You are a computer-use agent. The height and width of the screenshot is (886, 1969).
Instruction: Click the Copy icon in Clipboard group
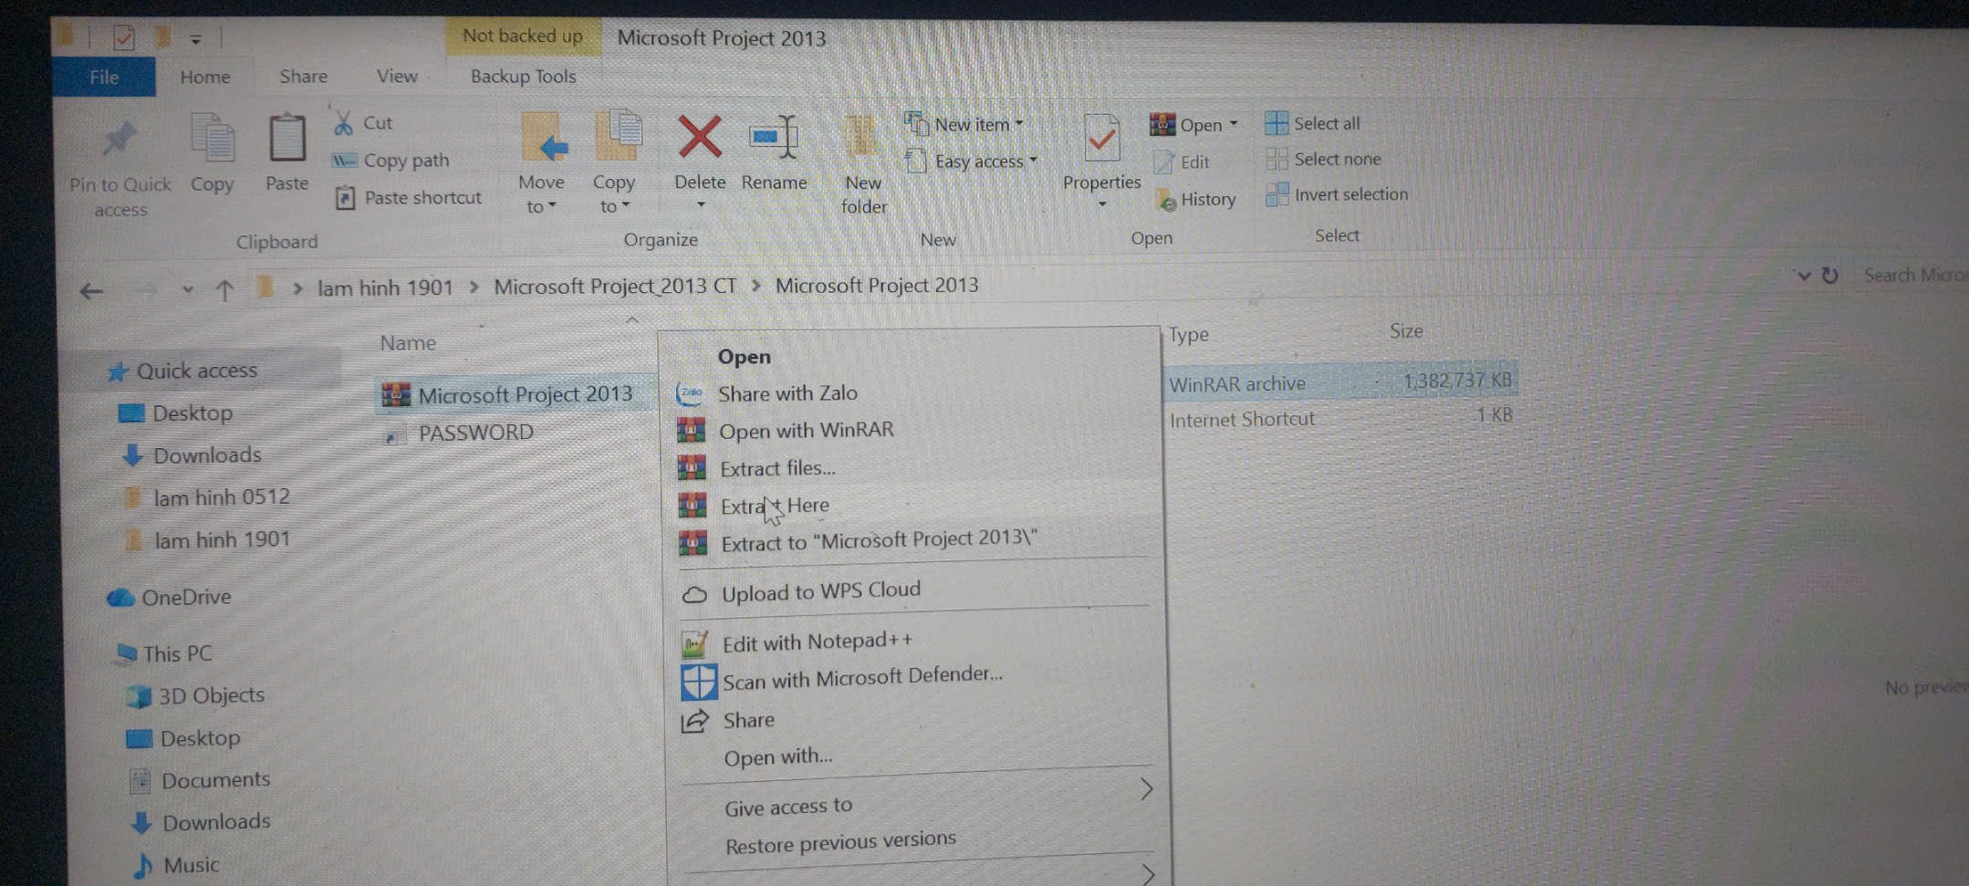pos(213,141)
